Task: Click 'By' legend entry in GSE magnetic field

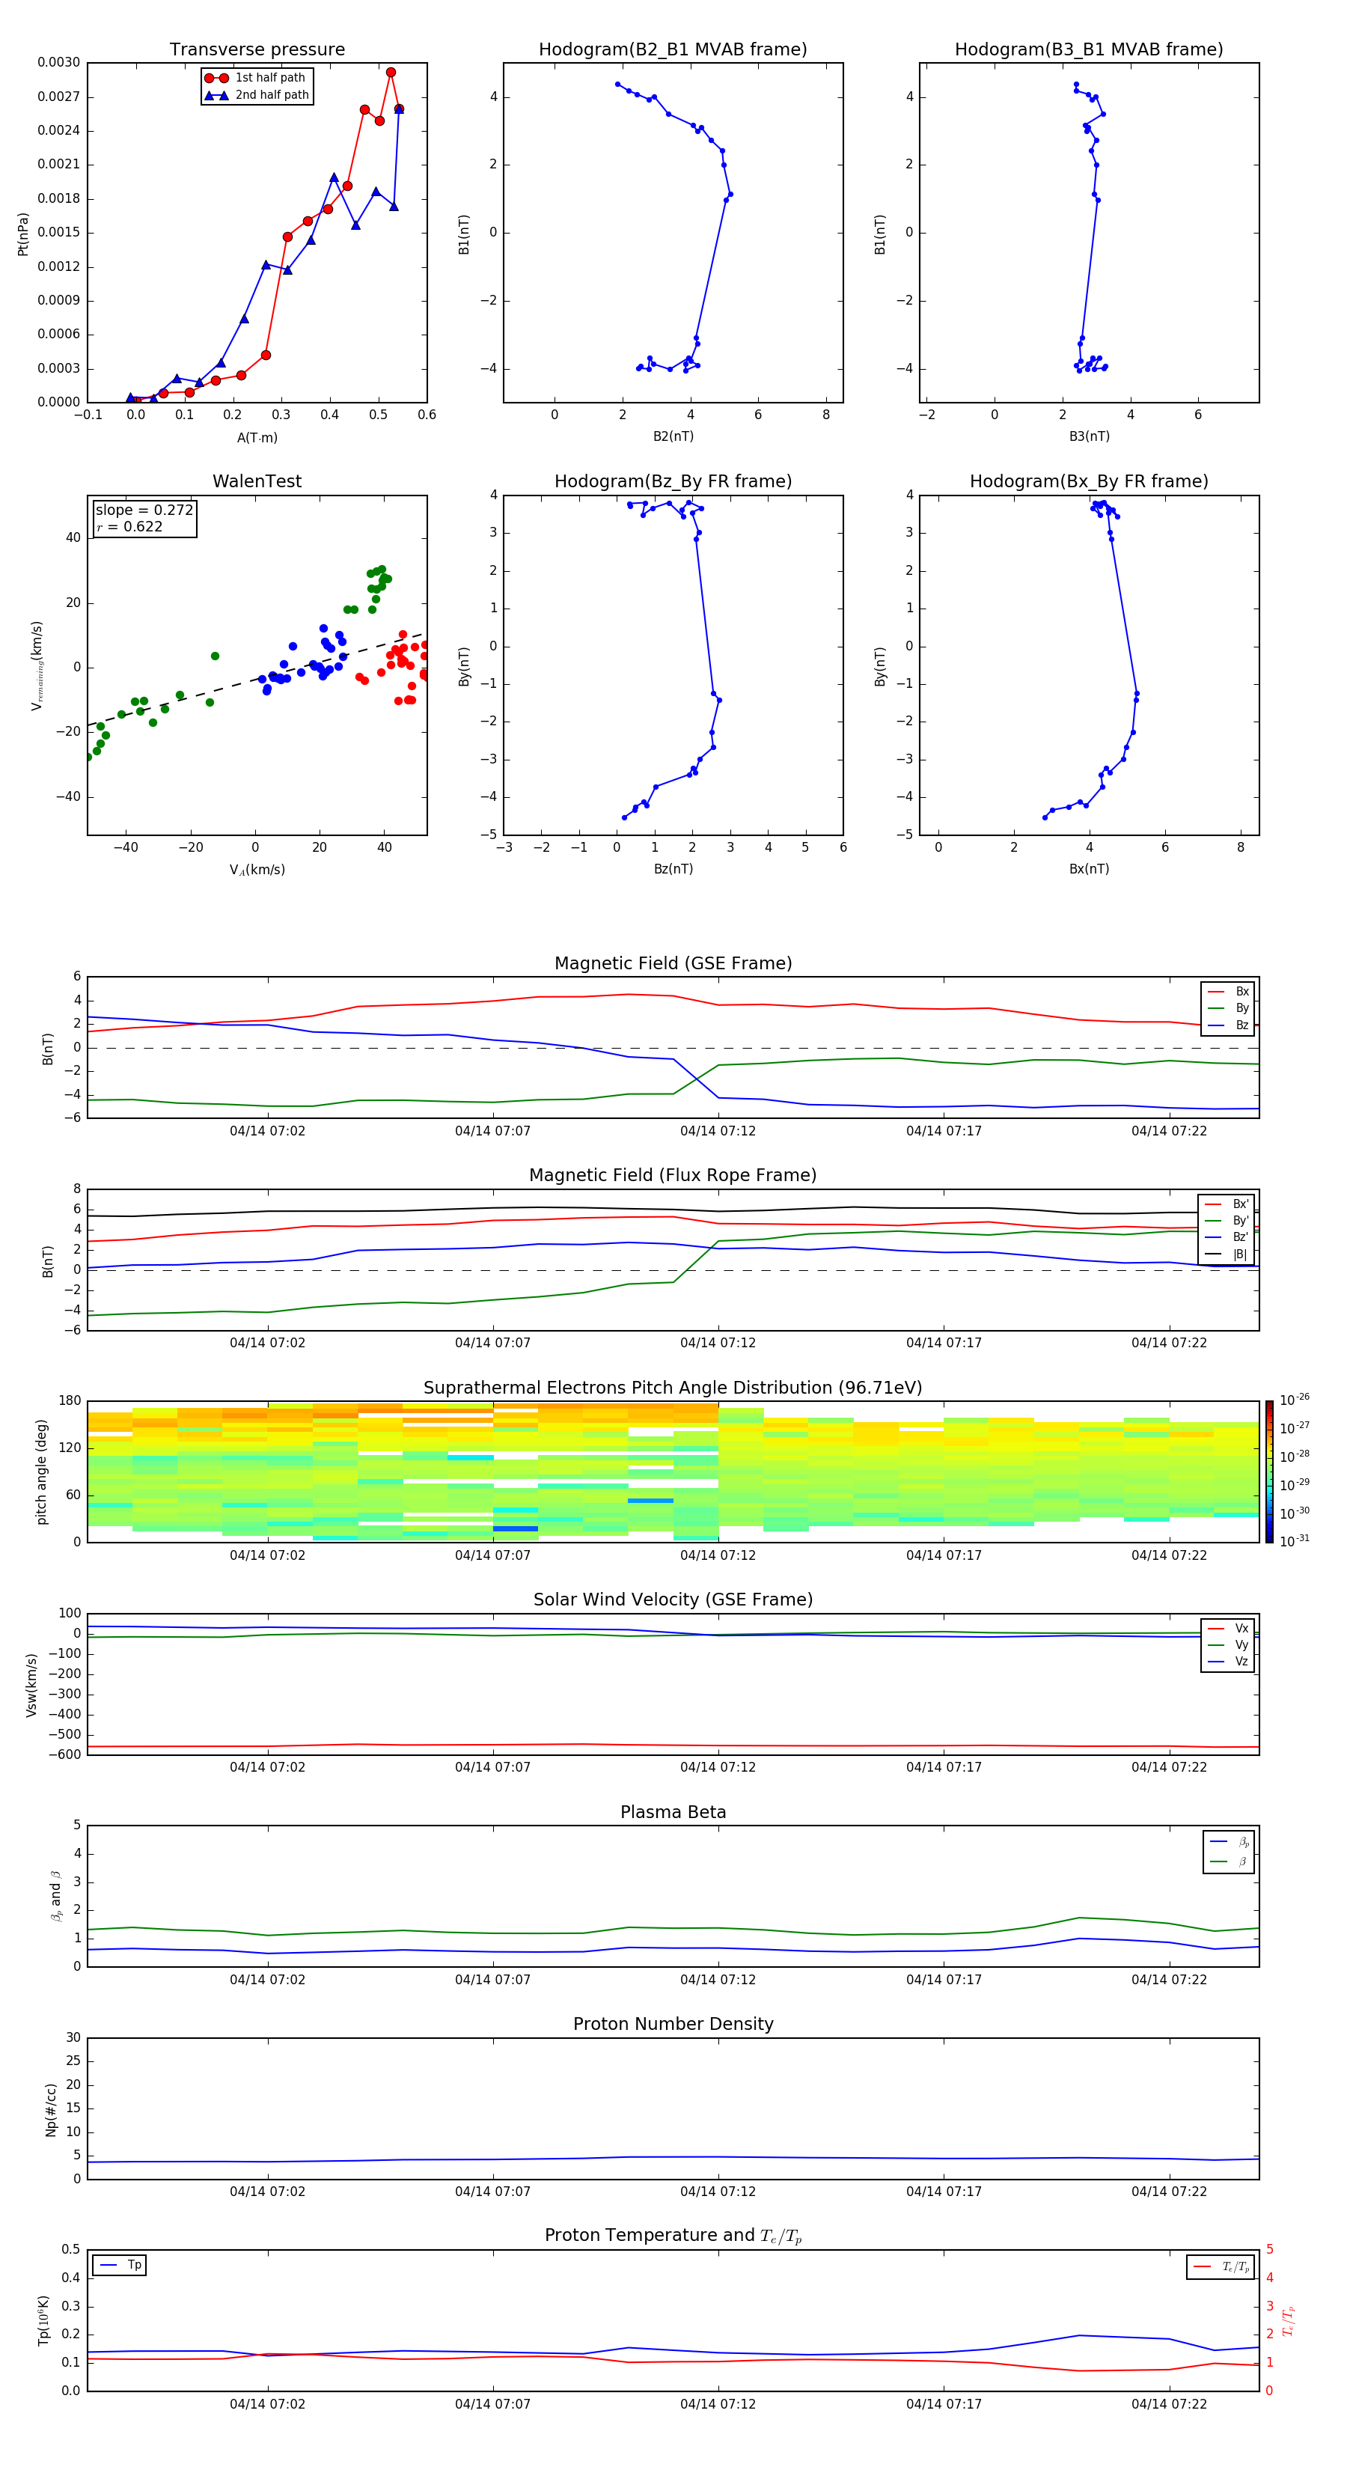Action: click(x=1229, y=1007)
